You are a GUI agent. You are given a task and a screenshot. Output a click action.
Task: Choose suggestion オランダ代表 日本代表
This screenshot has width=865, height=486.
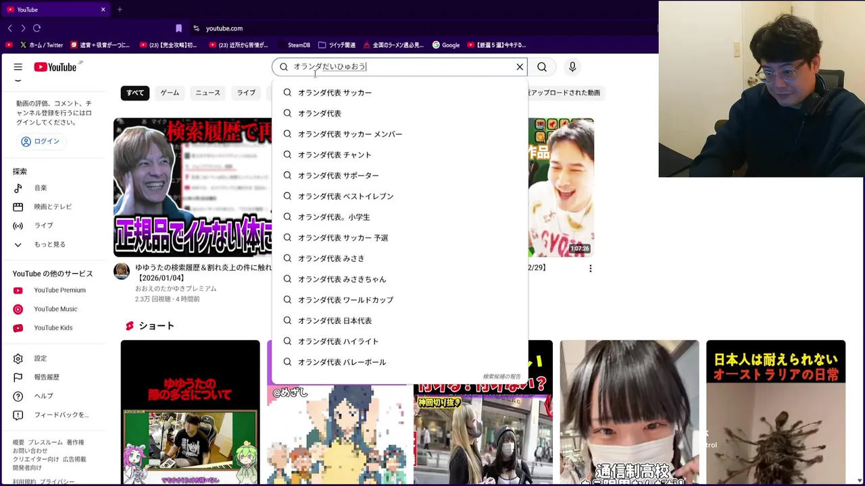399,321
